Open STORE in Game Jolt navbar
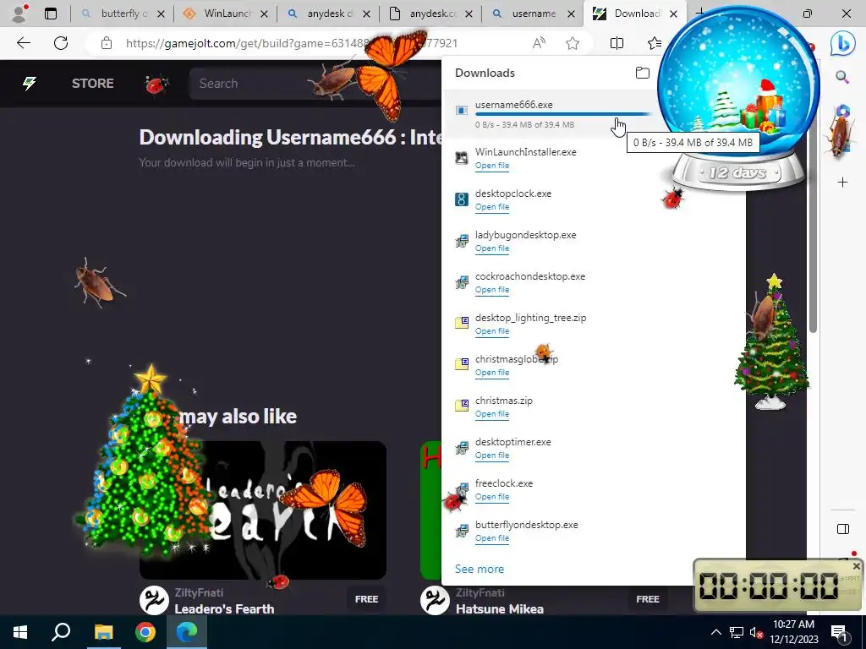Image resolution: width=866 pixels, height=649 pixels. coord(93,84)
